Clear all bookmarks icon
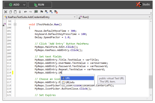Screen dimensions: 155x103 pos(56,12)
